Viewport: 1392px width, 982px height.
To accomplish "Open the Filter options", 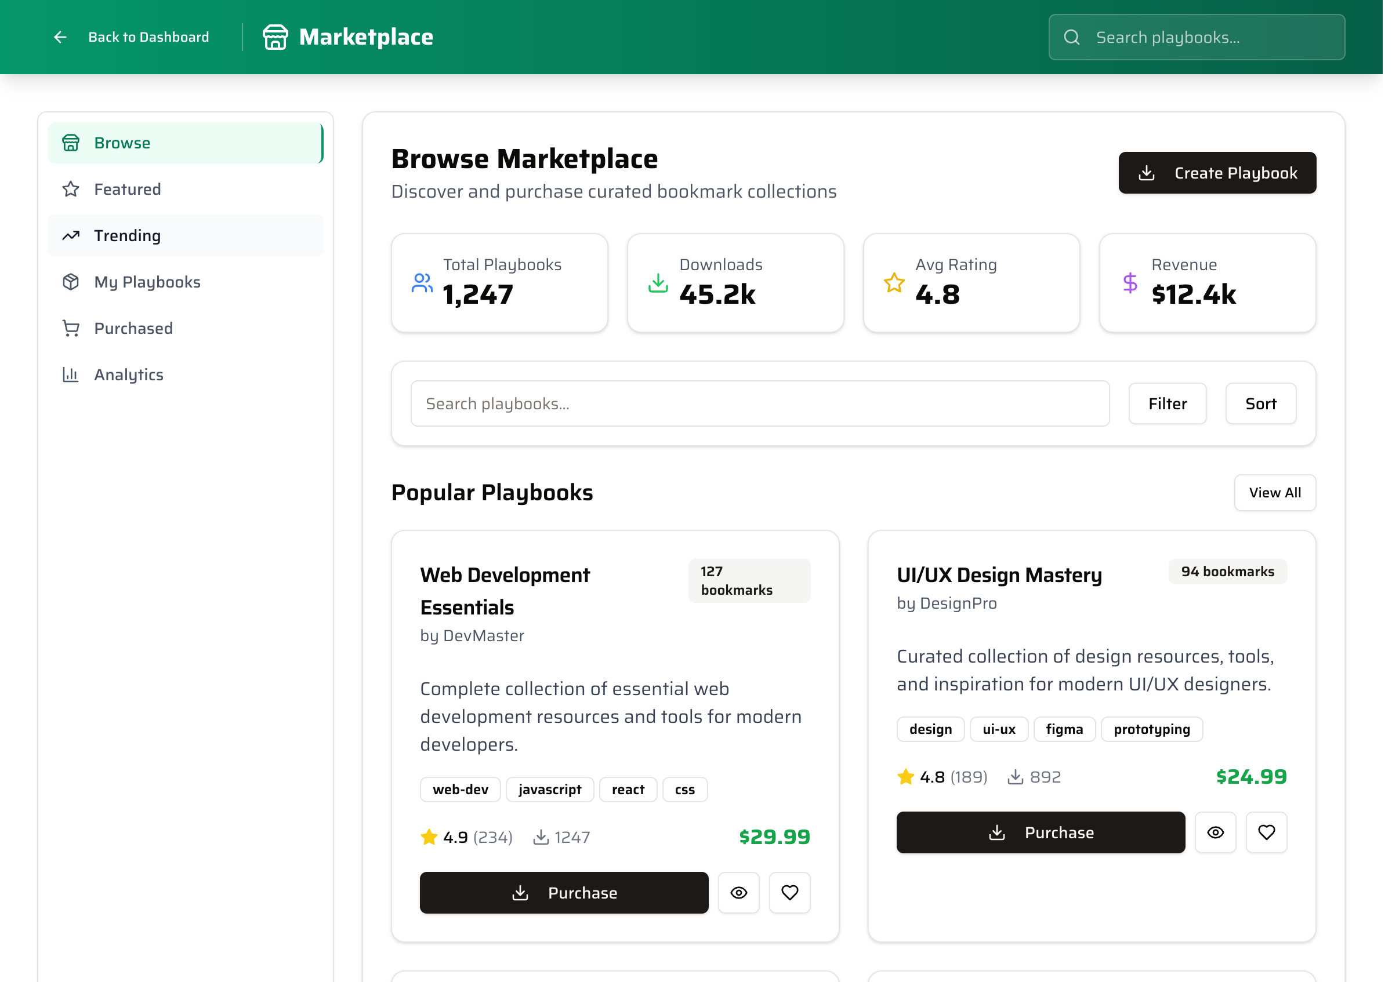I will 1167,403.
